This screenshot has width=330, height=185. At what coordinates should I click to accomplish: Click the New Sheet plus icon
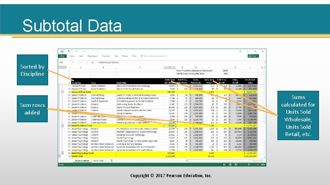click(x=111, y=161)
